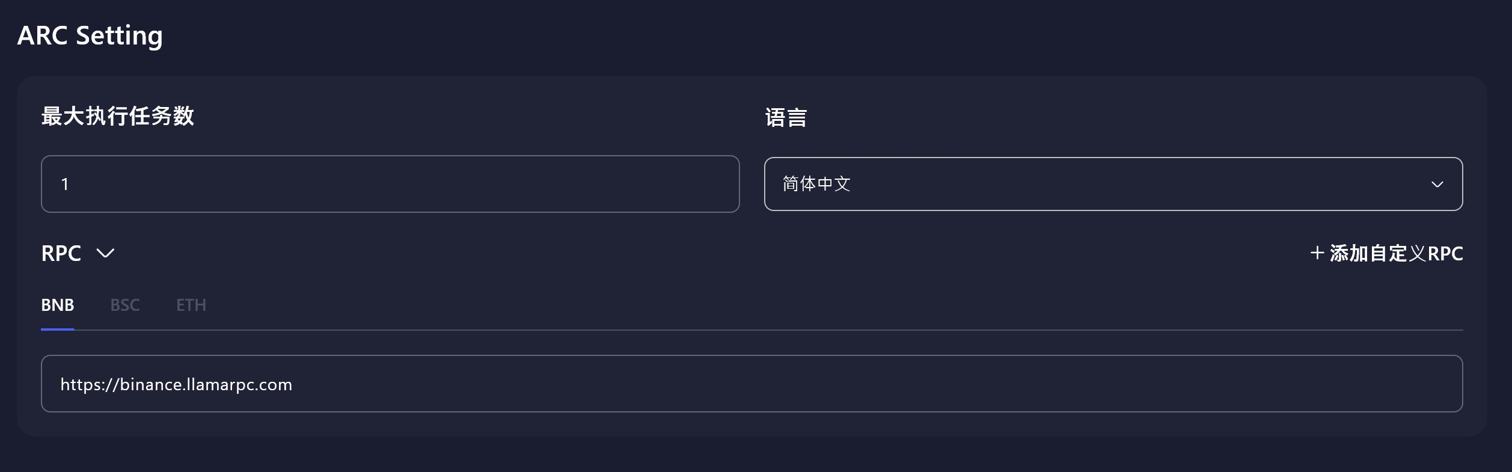Click the value 1 in max tasks field
Screen dimensions: 1512x472
click(65, 185)
